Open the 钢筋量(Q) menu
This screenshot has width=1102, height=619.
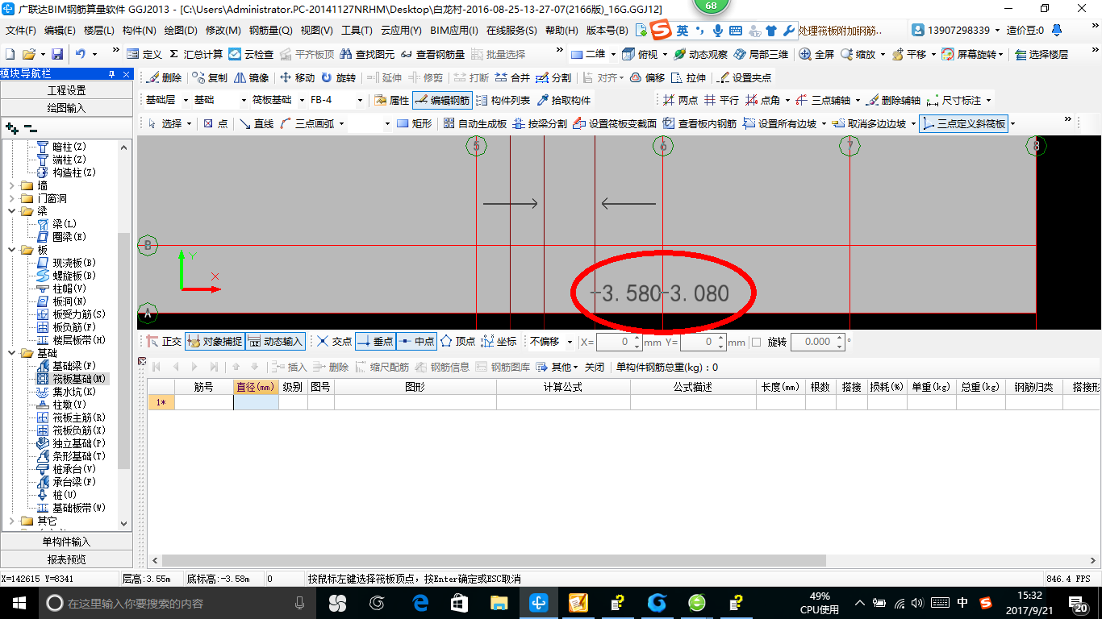[270, 31]
